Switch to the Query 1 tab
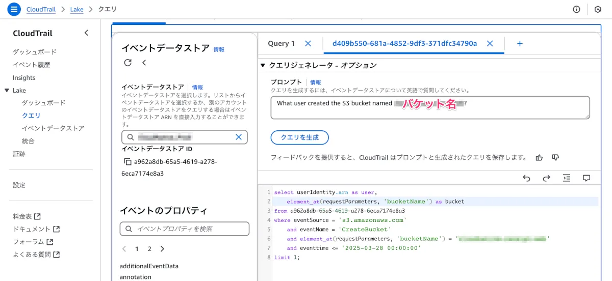This screenshot has height=281, width=612. (x=282, y=44)
